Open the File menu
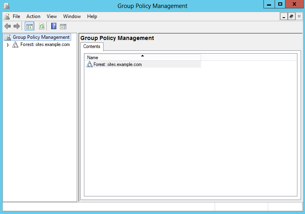The height and width of the screenshot is (214, 305). [x=16, y=16]
